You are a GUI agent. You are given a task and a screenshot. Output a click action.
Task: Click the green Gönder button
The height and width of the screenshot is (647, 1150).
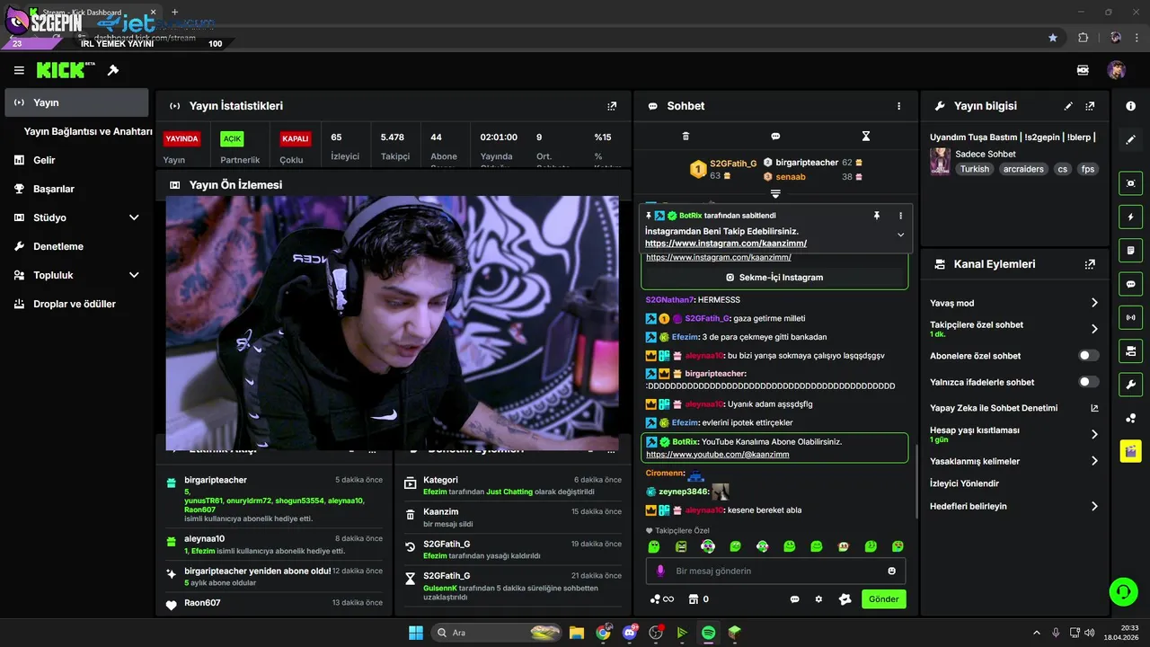pyautogui.click(x=884, y=598)
